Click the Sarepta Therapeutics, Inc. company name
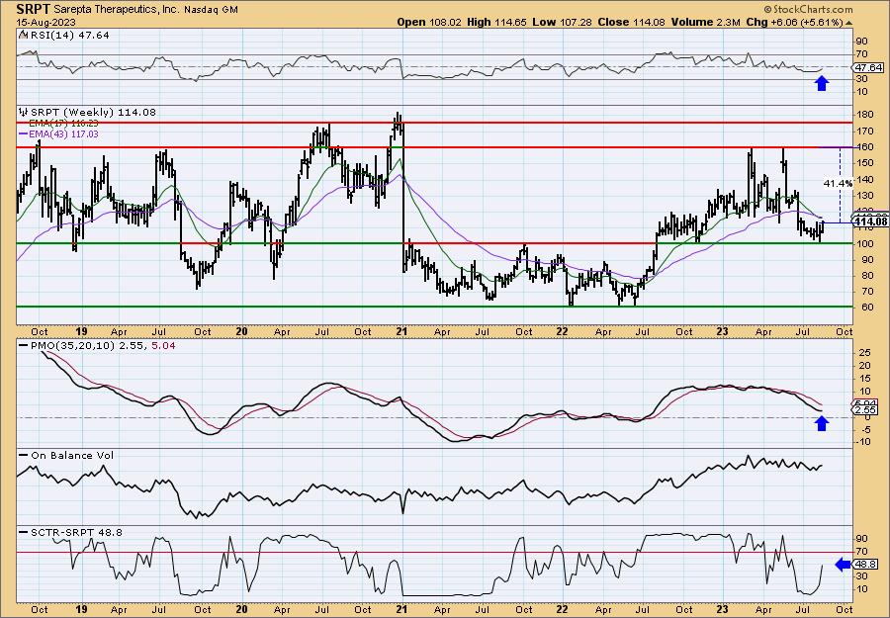Image resolution: width=890 pixels, height=618 pixels. (x=114, y=10)
